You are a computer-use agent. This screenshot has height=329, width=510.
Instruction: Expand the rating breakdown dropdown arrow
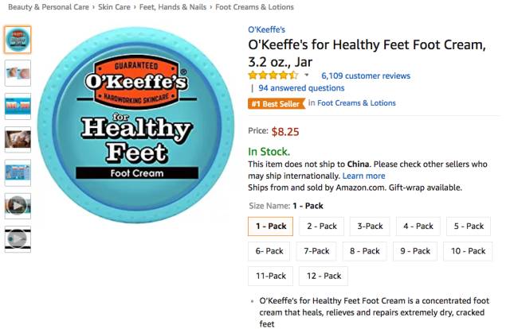coord(308,75)
